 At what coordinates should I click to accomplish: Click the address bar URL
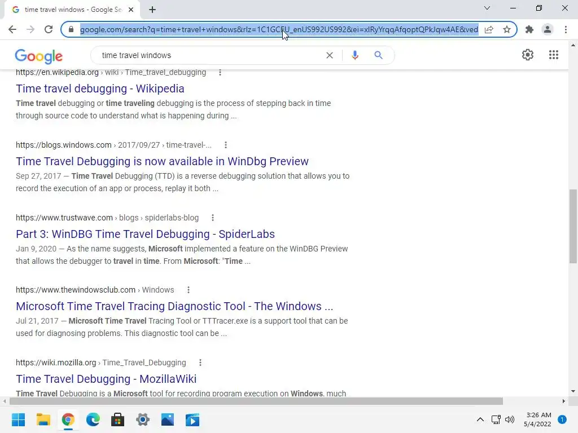[279, 29]
